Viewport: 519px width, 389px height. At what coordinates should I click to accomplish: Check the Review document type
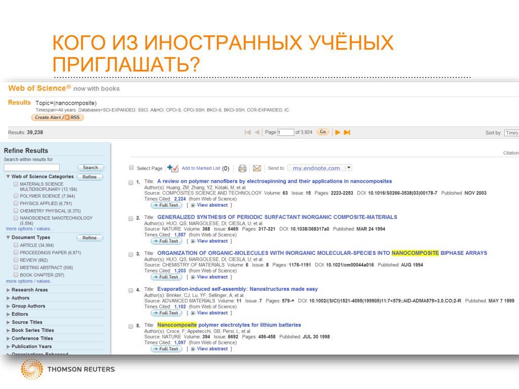tap(16, 260)
